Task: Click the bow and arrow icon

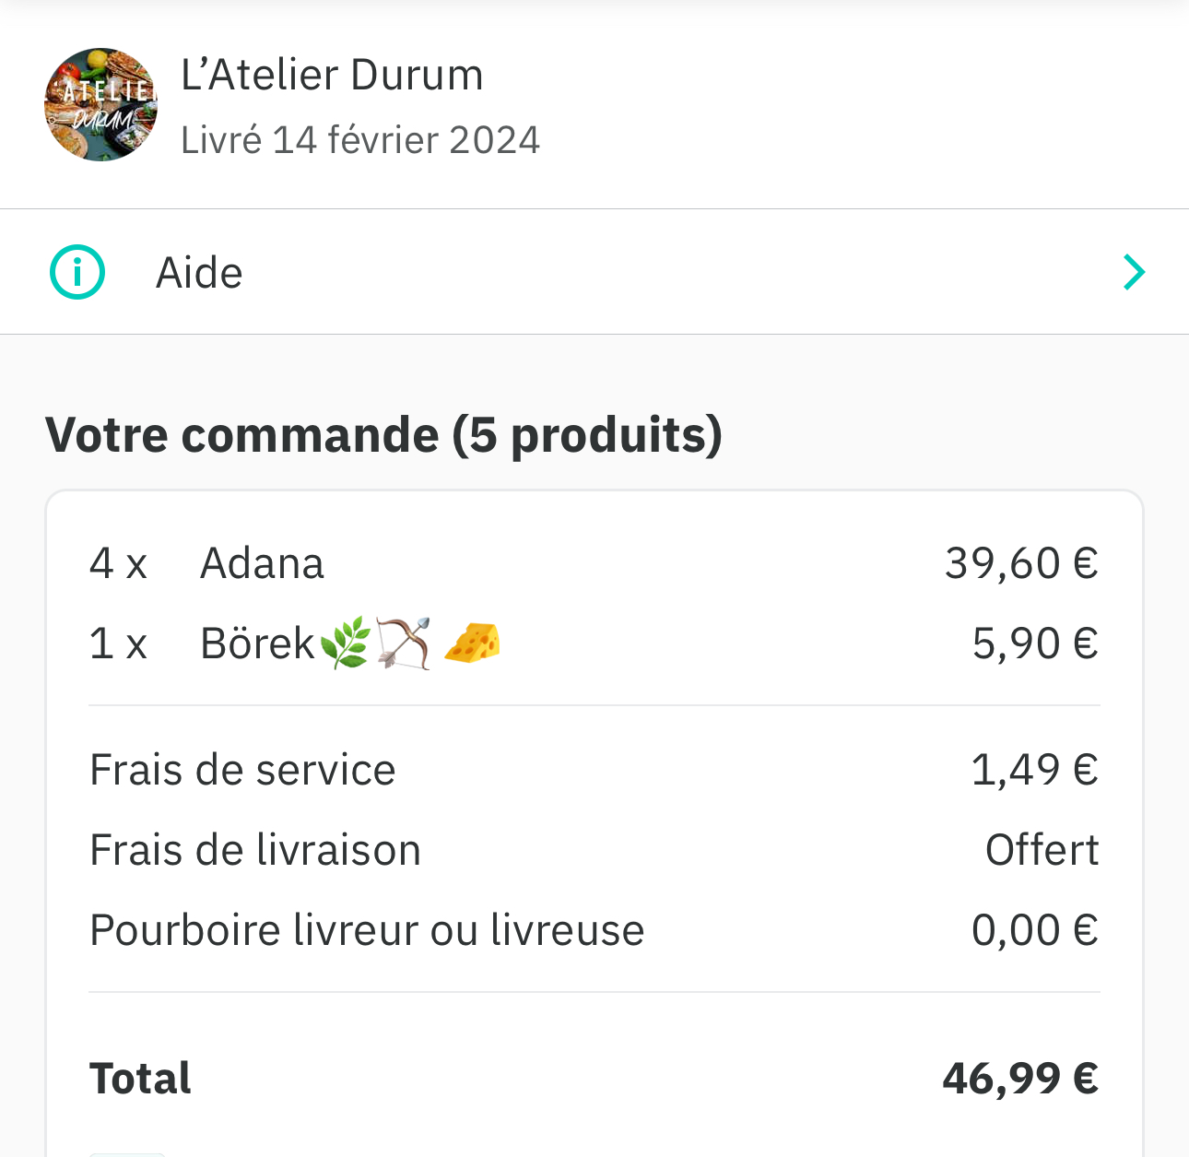Action: [x=404, y=643]
